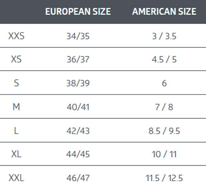Select American size 4.5 / 5 cell

click(164, 59)
